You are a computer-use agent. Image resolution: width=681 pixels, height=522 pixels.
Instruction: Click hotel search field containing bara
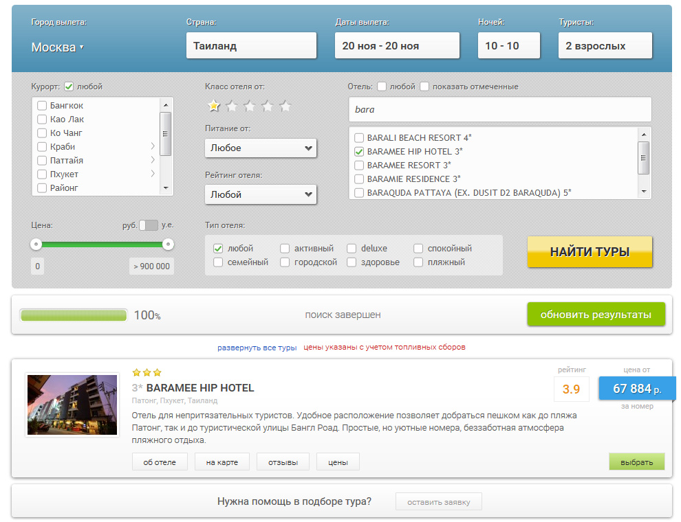pyautogui.click(x=500, y=109)
